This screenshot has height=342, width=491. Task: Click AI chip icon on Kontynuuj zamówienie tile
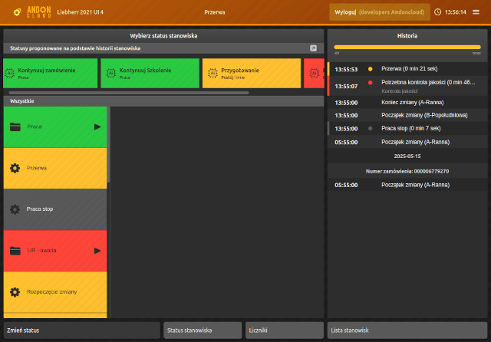pyautogui.click(x=10, y=73)
